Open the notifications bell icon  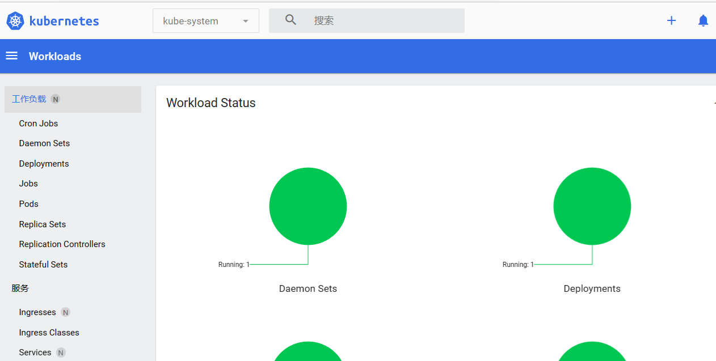click(703, 20)
